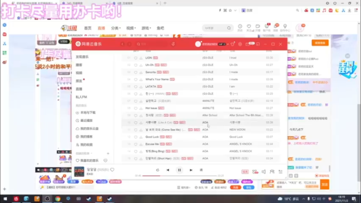The image size is (361, 203).
Task: Open Friends section in sidebar
Action: 79,81
